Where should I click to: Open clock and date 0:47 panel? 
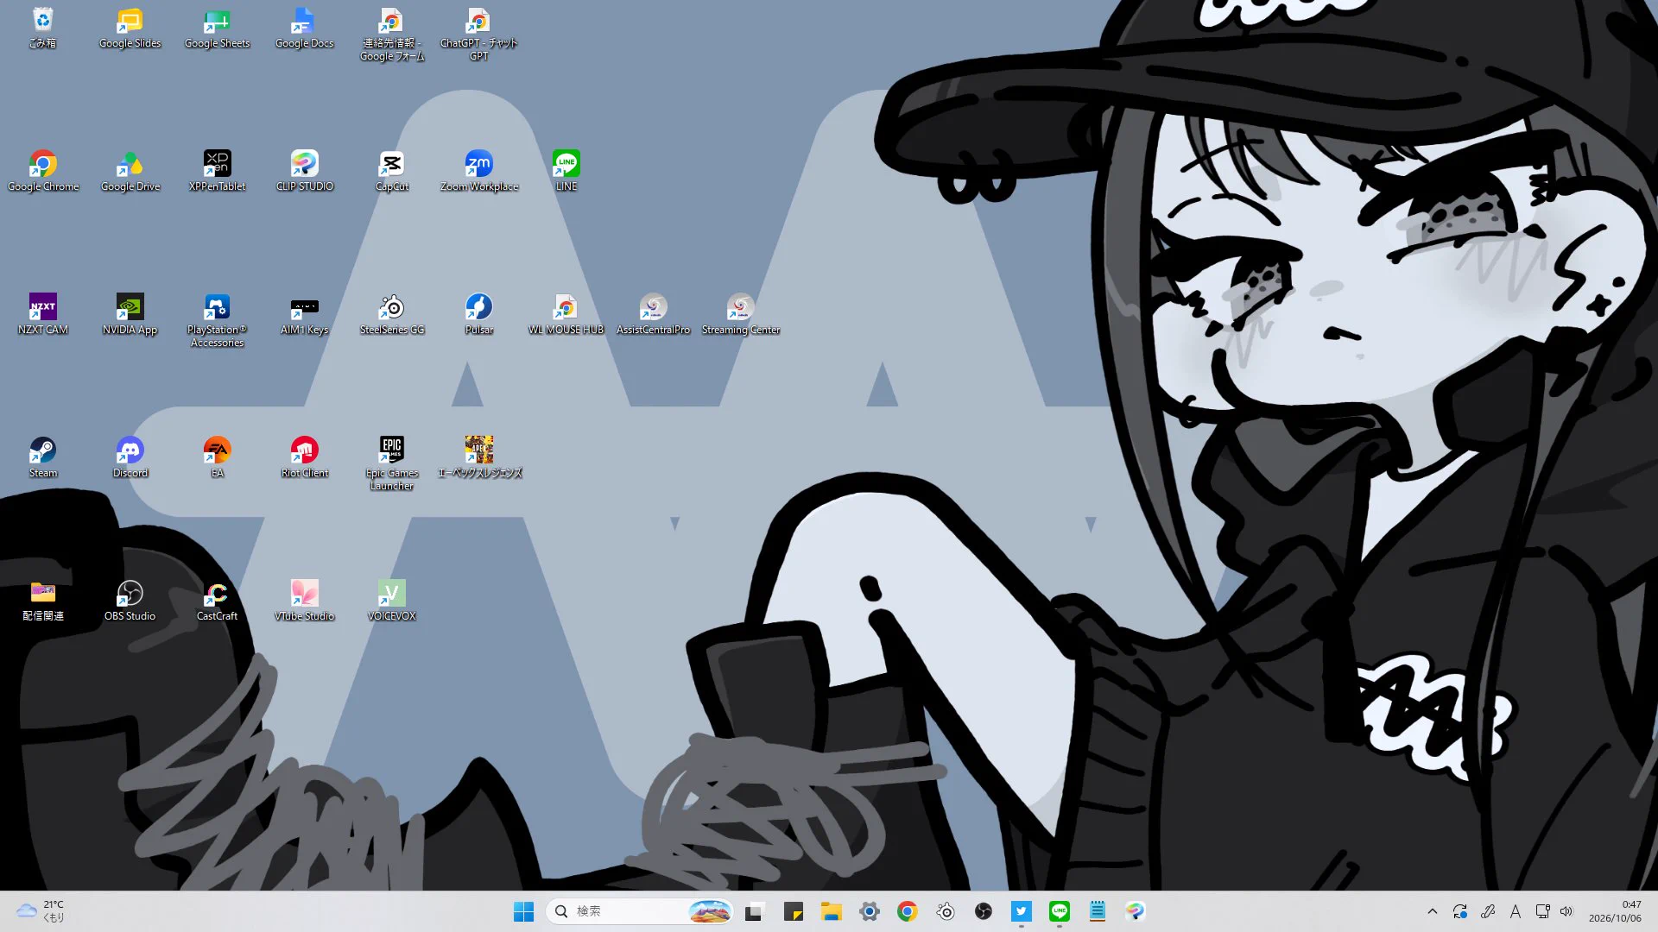[1615, 911]
